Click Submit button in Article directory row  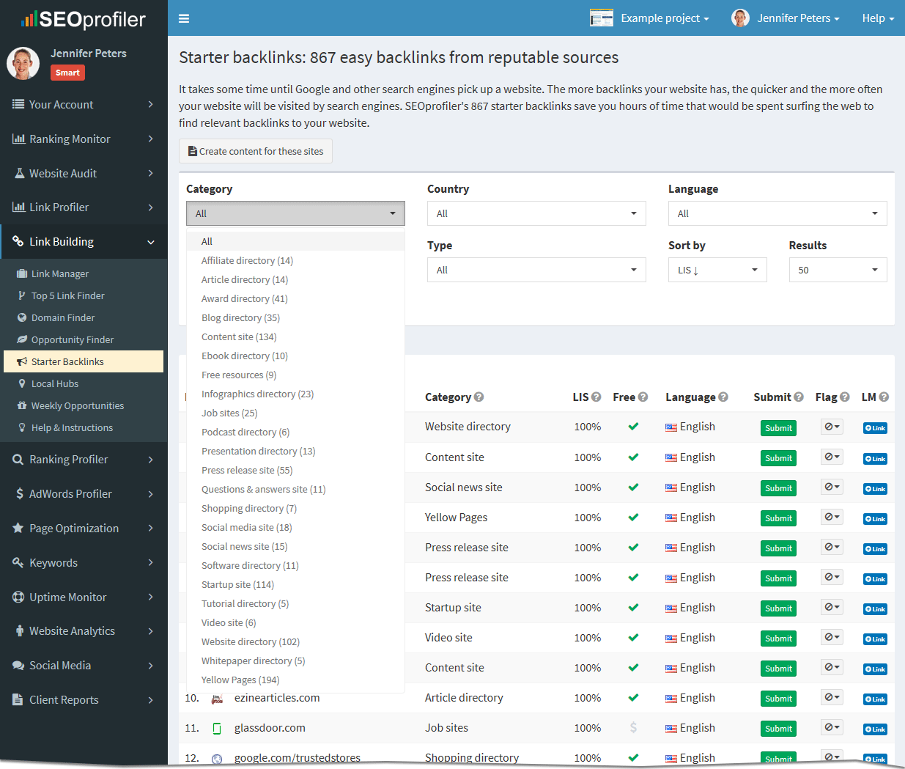pos(778,699)
